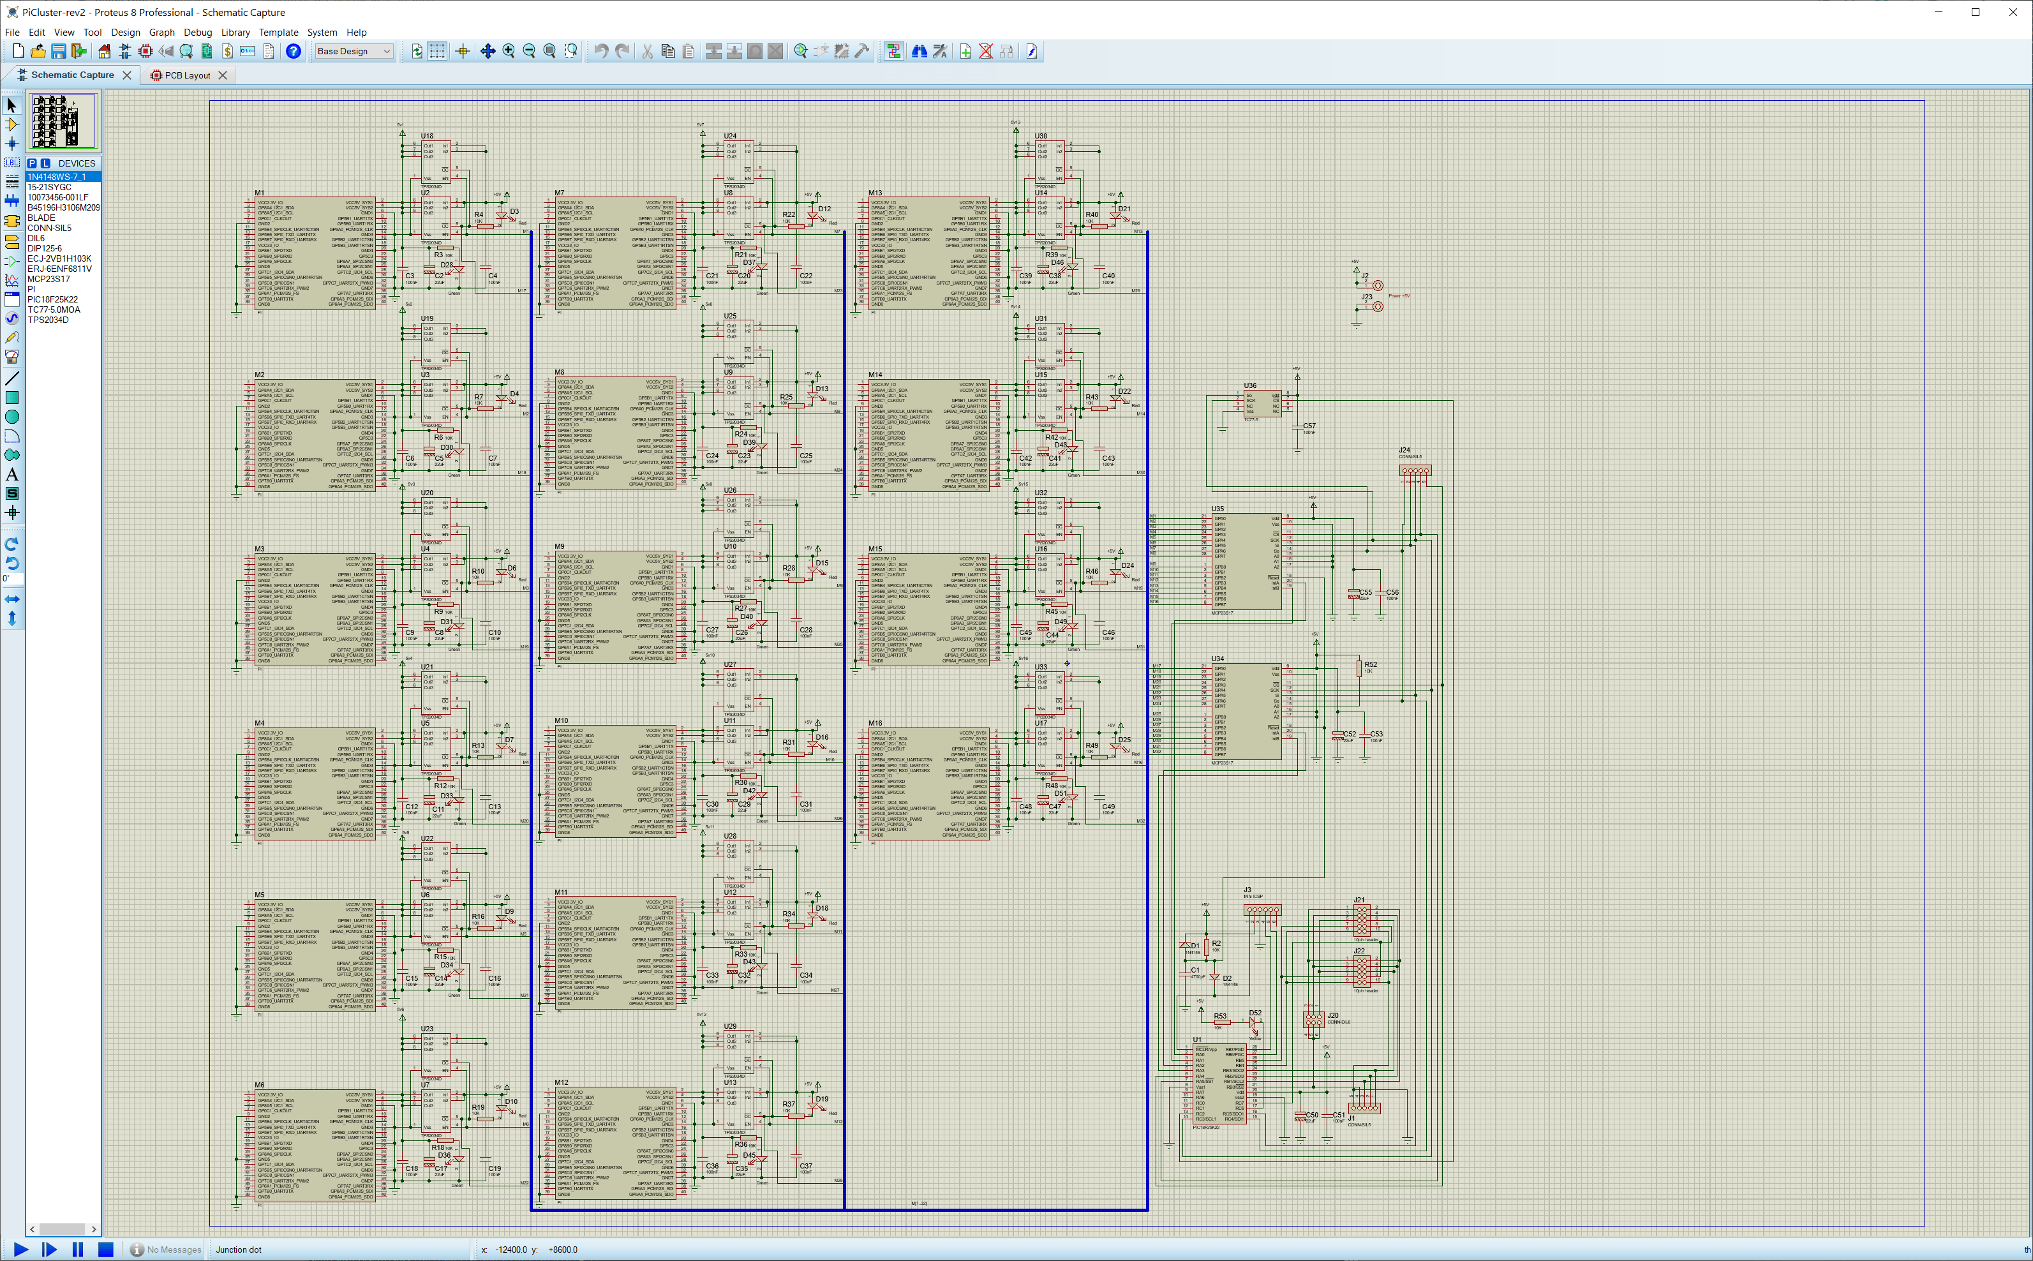Viewport: 2033px width, 1261px height.
Task: Click the Undo arrow
Action: (601, 51)
